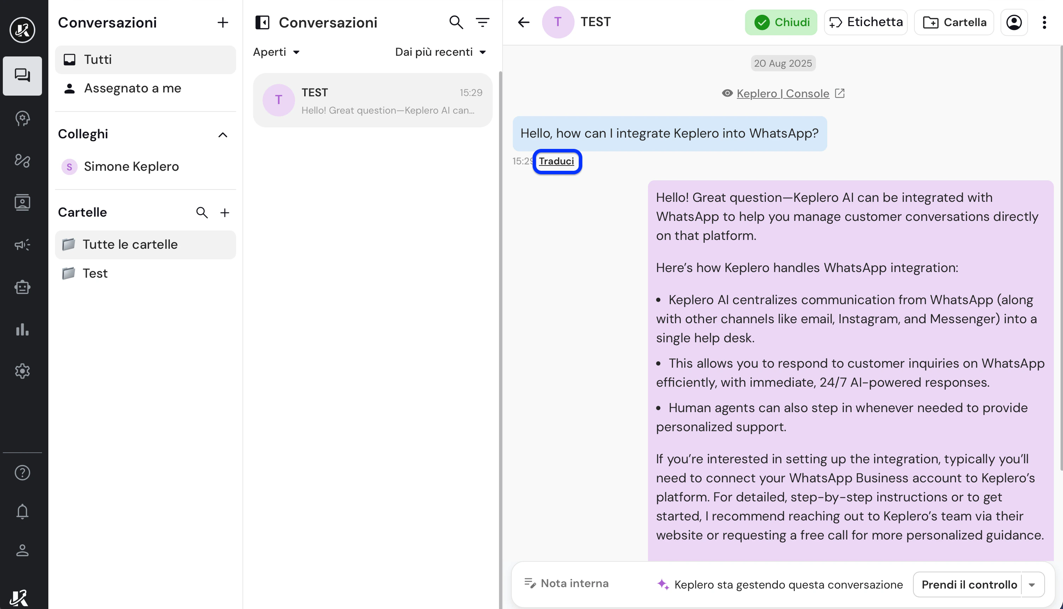
Task: Open the AI brain icon in sidebar
Action: click(x=22, y=118)
